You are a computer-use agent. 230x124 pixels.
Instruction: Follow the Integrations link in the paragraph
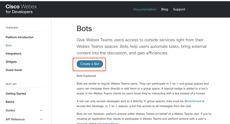[110, 123]
